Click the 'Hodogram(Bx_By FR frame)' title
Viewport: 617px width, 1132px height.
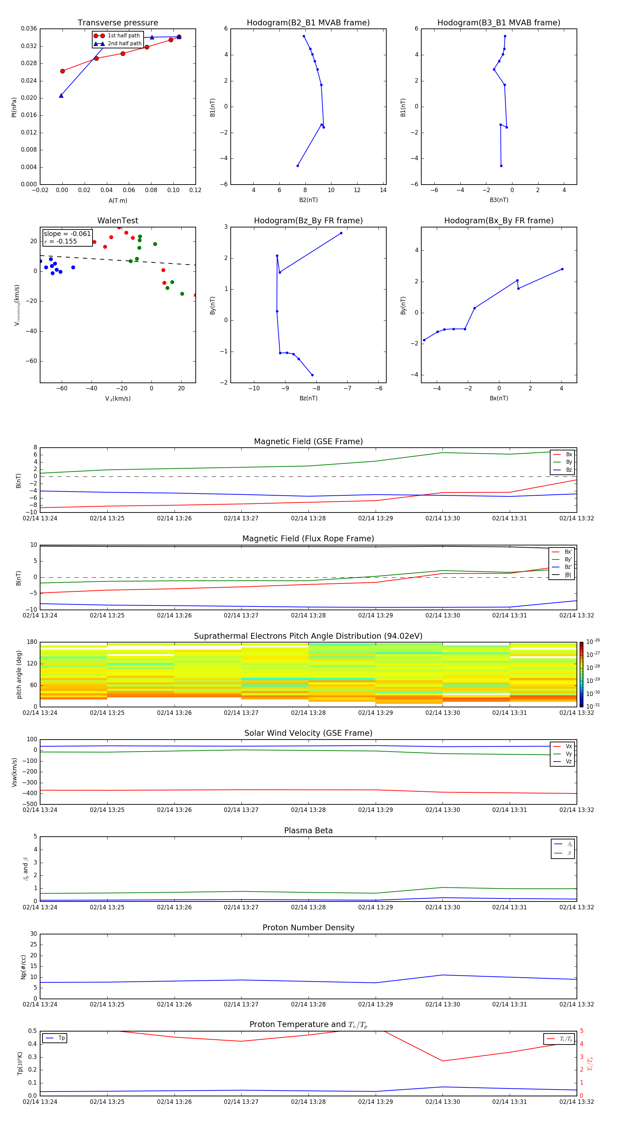[499, 221]
